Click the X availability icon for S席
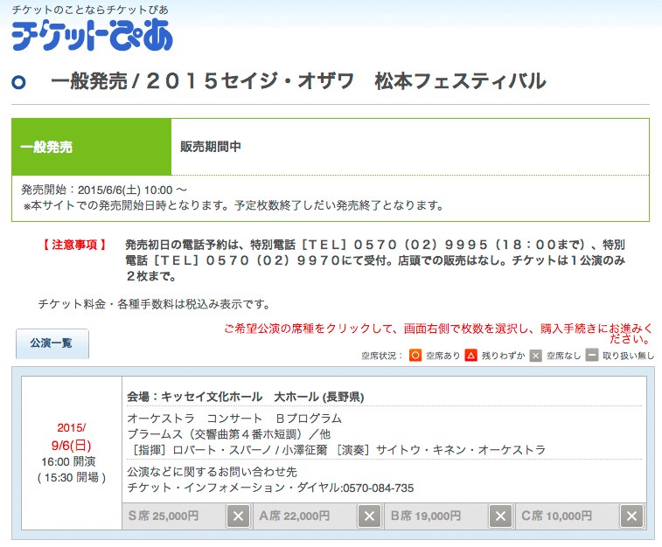 (238, 516)
